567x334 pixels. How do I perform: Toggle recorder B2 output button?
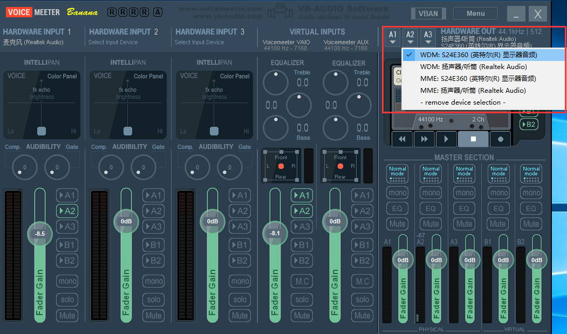coord(529,125)
